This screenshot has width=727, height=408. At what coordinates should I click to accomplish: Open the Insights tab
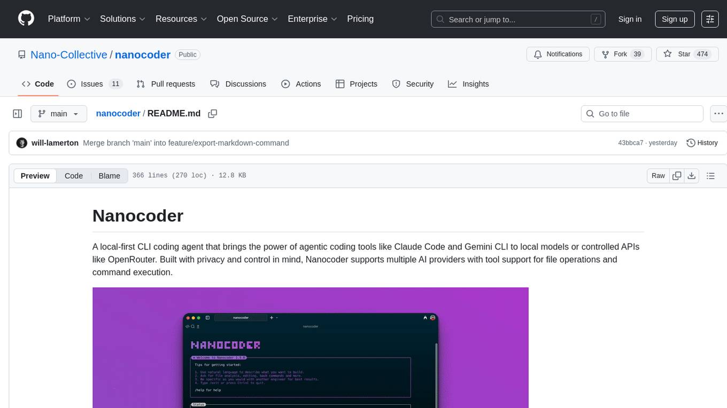click(x=468, y=84)
